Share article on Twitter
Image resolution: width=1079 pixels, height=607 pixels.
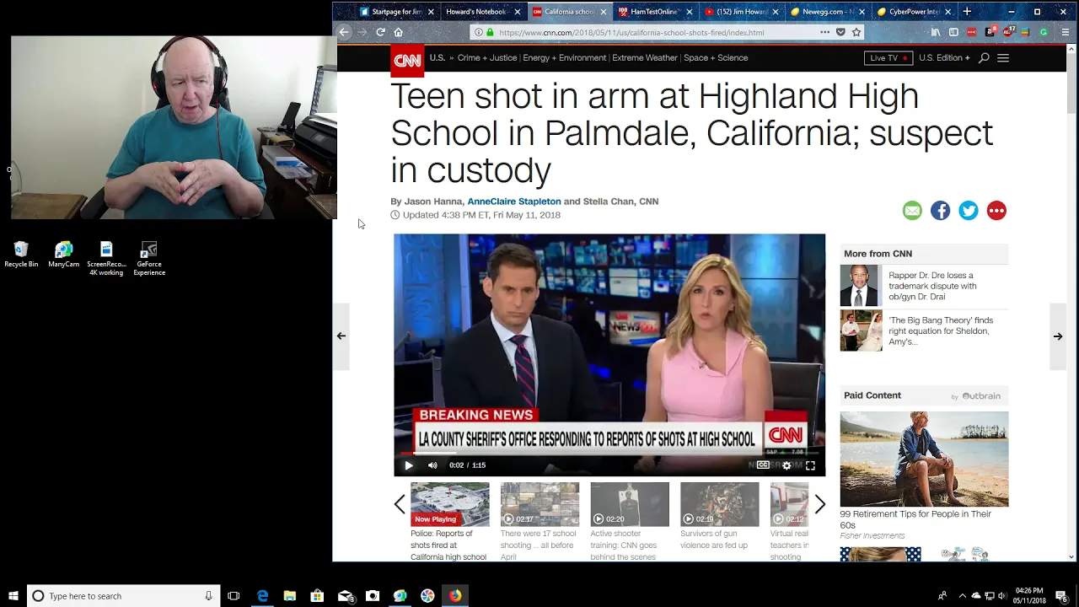click(969, 211)
